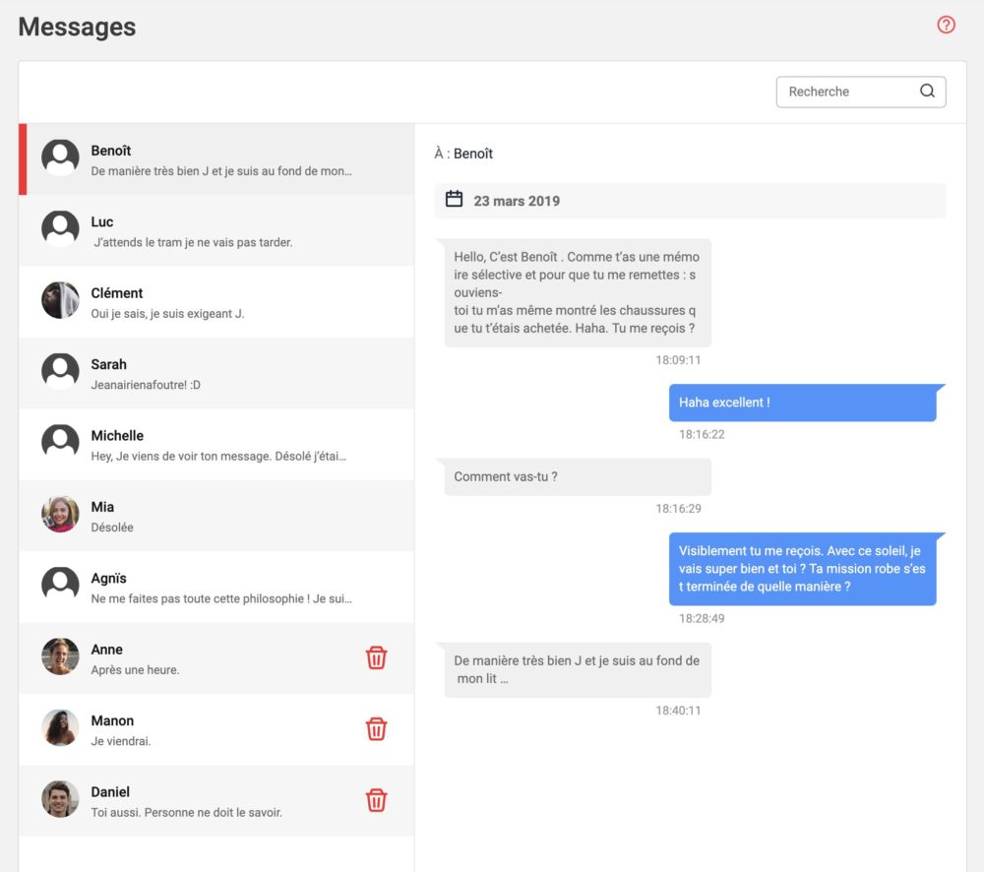Viewport: 984px width, 872px height.
Task: Open the conversation with Luc
Action: pyautogui.click(x=216, y=230)
